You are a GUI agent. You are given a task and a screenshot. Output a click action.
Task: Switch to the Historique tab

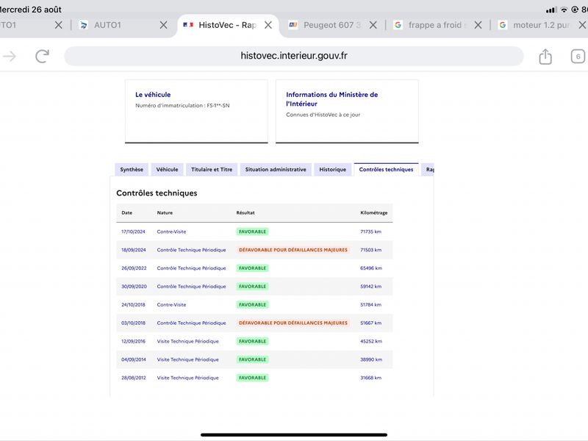pos(333,170)
